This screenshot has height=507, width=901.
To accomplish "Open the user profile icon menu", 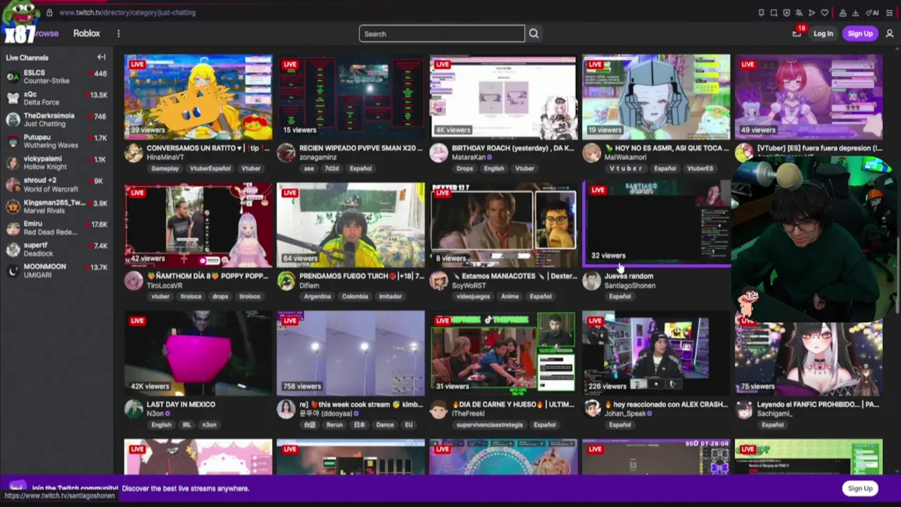I will coord(890,34).
